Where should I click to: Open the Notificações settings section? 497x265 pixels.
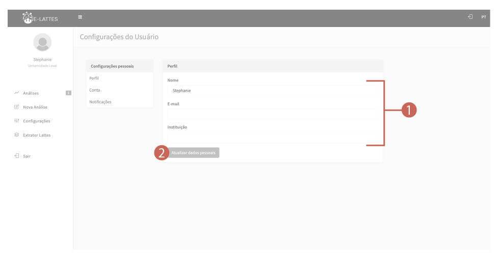[100, 102]
